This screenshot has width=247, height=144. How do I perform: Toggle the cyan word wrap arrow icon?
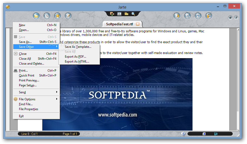pyautogui.click(x=216, y=134)
